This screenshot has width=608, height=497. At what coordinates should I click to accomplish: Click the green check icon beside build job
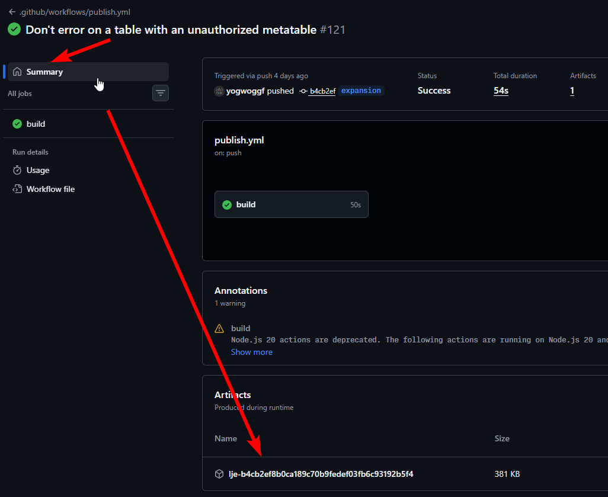pos(17,124)
